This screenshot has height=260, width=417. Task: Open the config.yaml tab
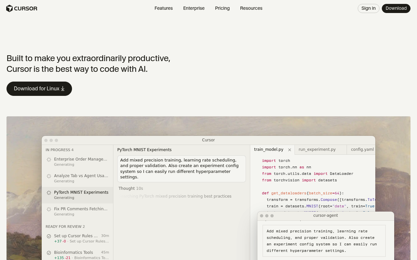point(362,149)
